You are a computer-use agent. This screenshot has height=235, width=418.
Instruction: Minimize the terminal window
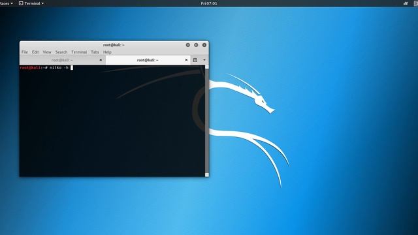pyautogui.click(x=188, y=45)
